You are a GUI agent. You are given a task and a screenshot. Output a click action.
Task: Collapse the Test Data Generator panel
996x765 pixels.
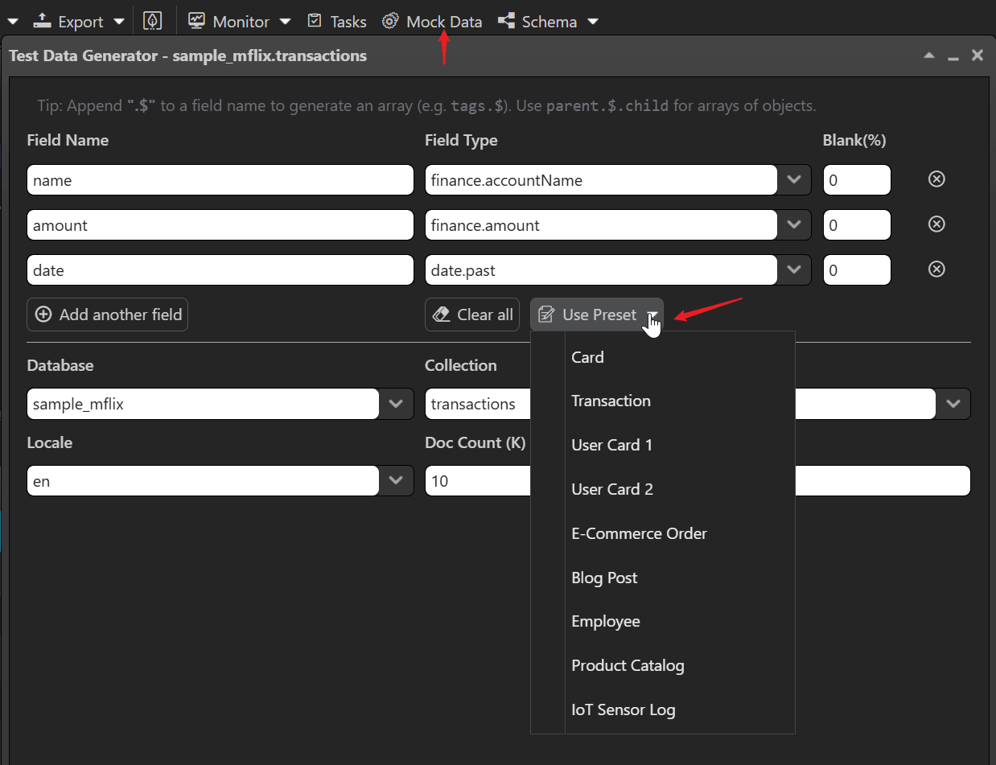point(929,56)
